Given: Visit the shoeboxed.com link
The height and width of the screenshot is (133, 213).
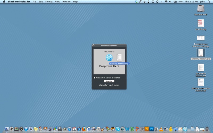Looking at the screenshot, I should tap(109, 85).
